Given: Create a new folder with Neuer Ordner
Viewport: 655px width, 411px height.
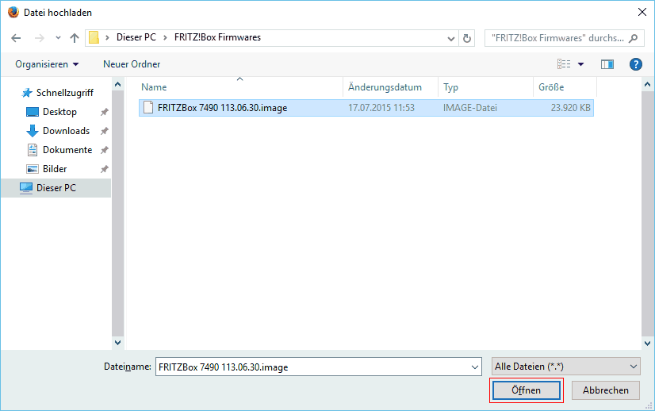Looking at the screenshot, I should click(132, 64).
